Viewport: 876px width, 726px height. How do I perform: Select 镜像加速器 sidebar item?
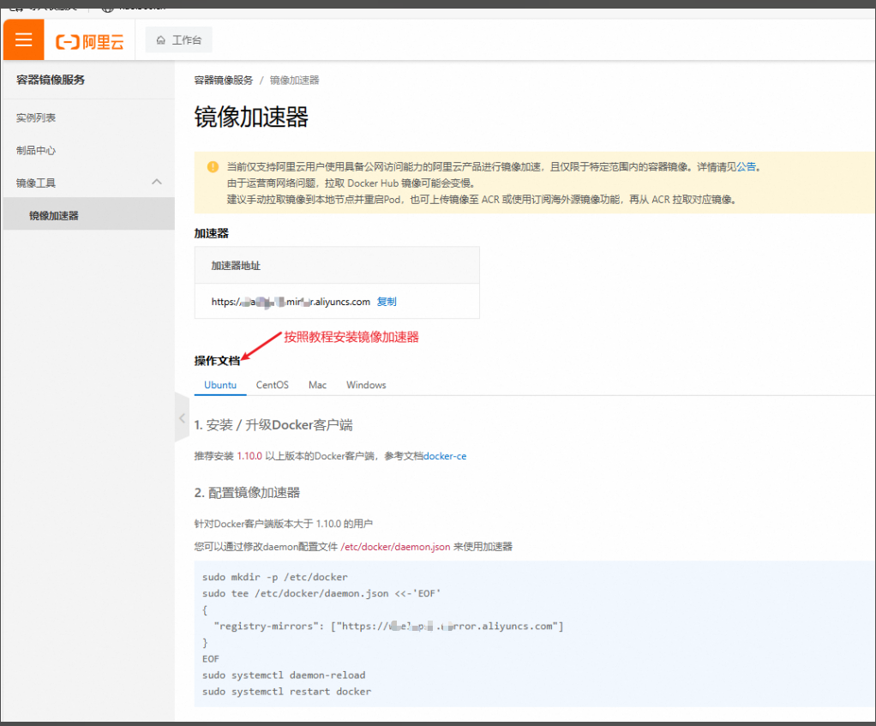(x=89, y=215)
